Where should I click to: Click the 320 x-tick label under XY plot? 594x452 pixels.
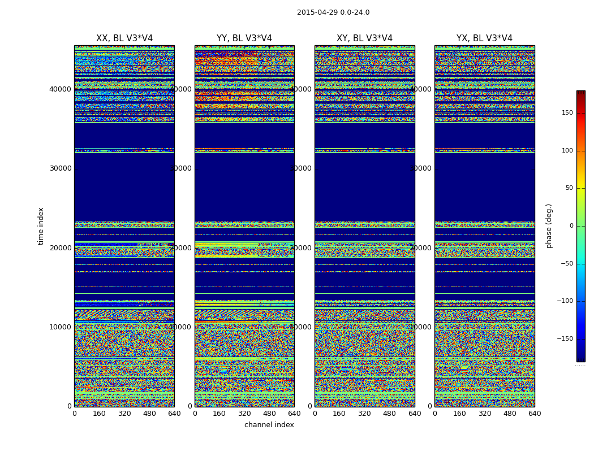click(x=364, y=414)
